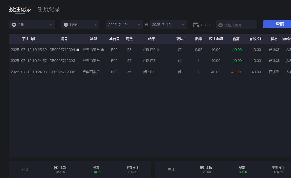Click the 入局 link for round 57
The width and height of the screenshot is (291, 178).
(289, 61)
